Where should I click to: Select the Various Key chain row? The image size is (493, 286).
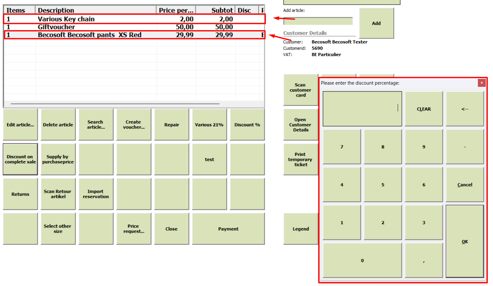(134, 19)
